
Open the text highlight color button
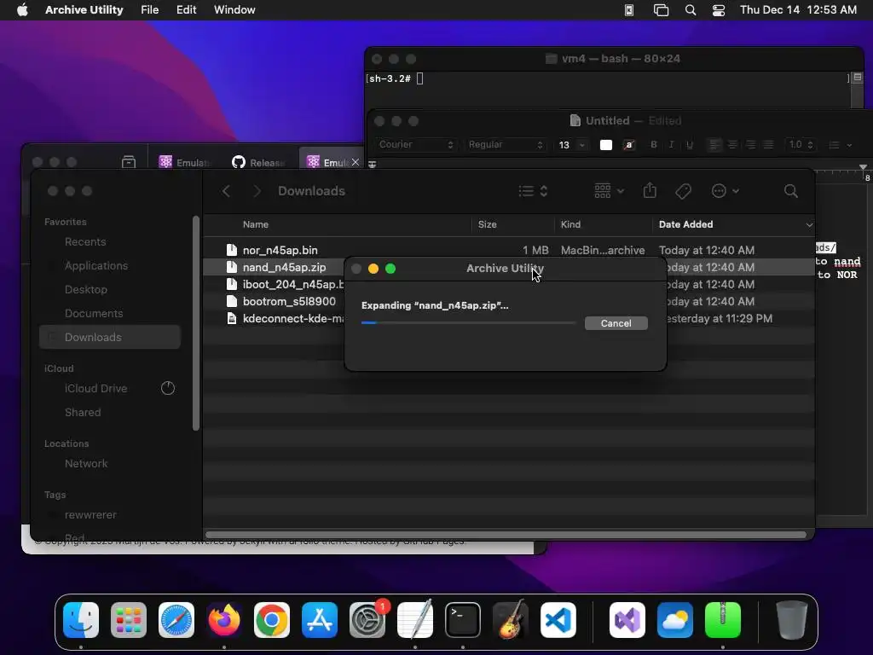coord(629,145)
